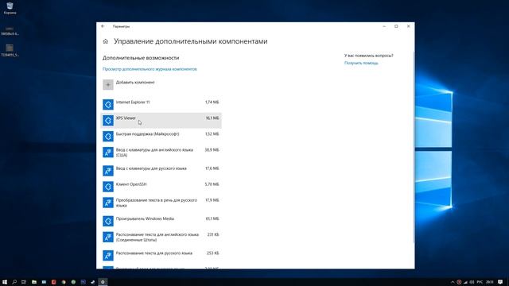Open the Windows Start menu
Screen dimensions: 509x286
pos(5,282)
